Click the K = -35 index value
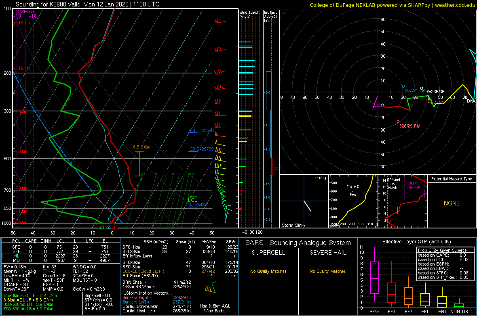 [50, 267]
